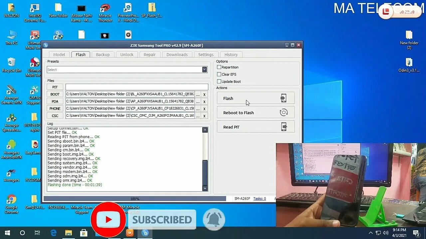426x239 pixels.
Task: Click the PDA file button
Action: [55, 101]
